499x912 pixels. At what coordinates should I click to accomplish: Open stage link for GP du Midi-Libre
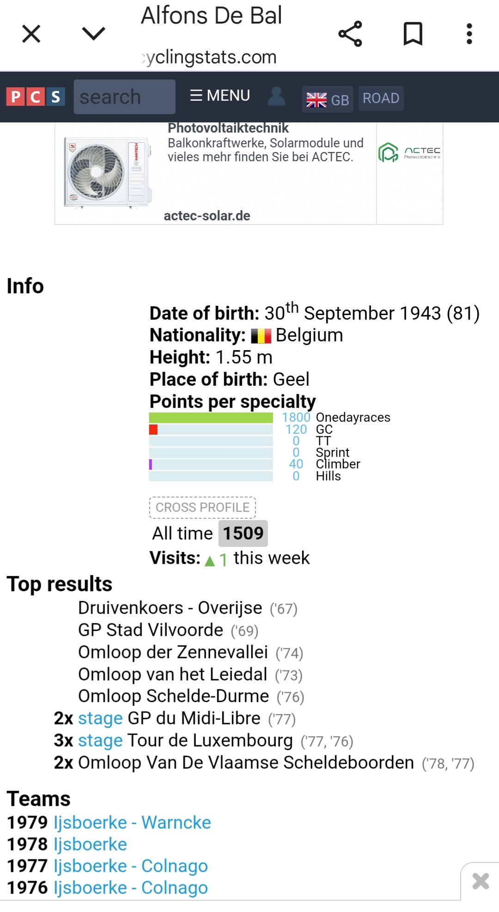click(x=100, y=718)
